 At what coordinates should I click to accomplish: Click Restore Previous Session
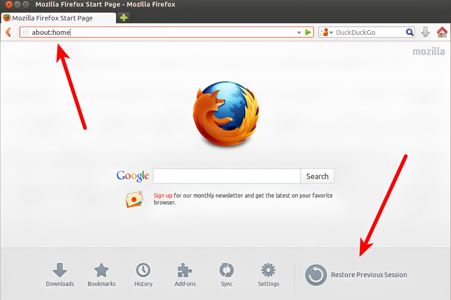[369, 274]
